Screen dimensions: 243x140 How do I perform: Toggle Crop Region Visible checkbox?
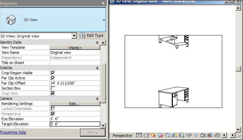tap(53, 73)
